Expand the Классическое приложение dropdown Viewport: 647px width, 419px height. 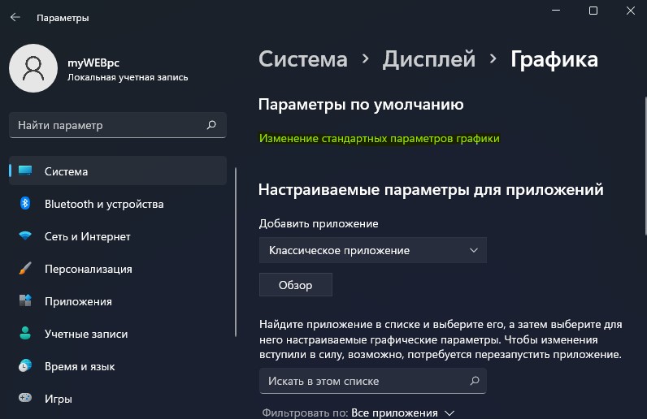(x=372, y=250)
